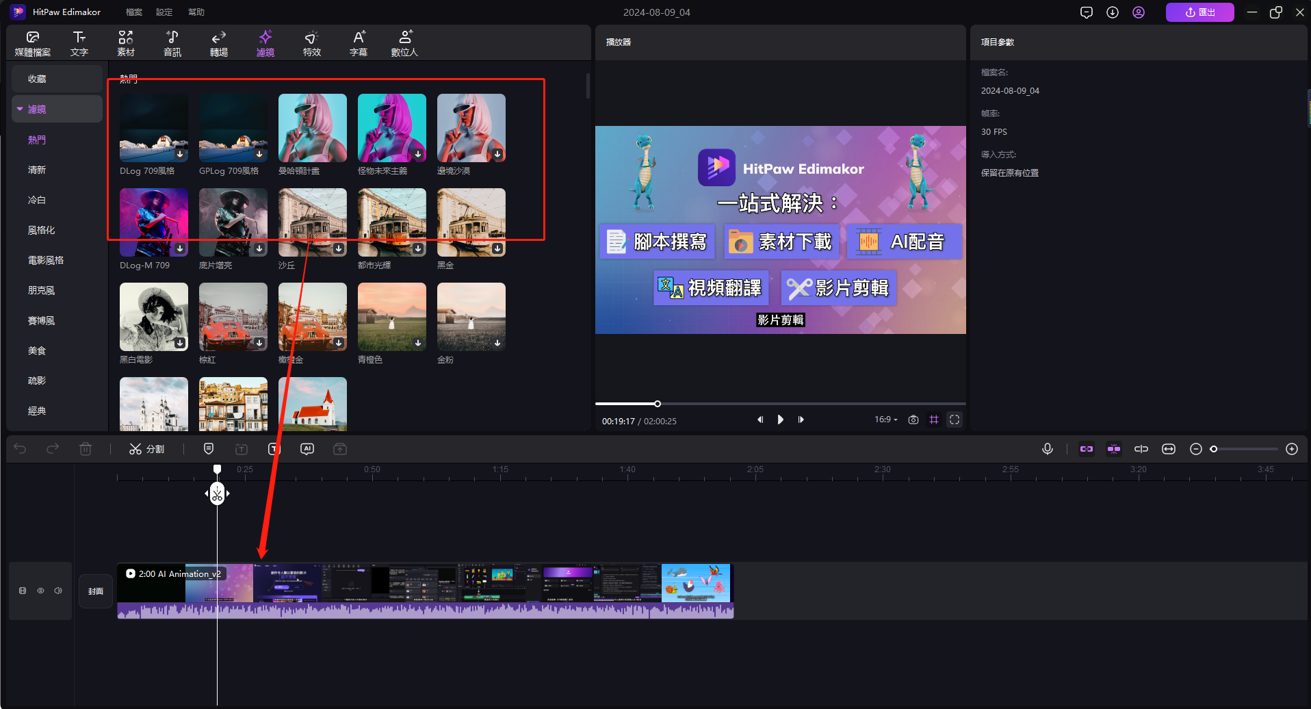Download the 金粉 filter
Image resolution: width=1311 pixels, height=709 pixels.
497,343
